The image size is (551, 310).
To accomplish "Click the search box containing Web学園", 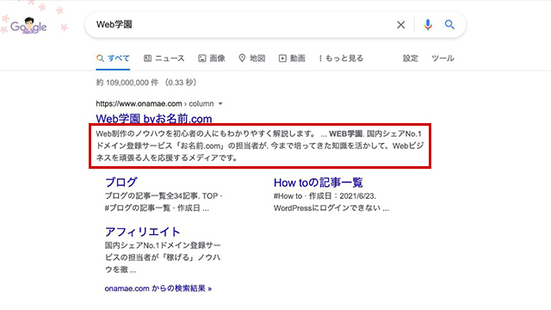I will 275,25.
